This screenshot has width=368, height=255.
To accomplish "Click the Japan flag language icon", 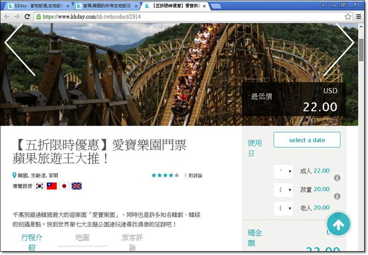I will 64,186.
